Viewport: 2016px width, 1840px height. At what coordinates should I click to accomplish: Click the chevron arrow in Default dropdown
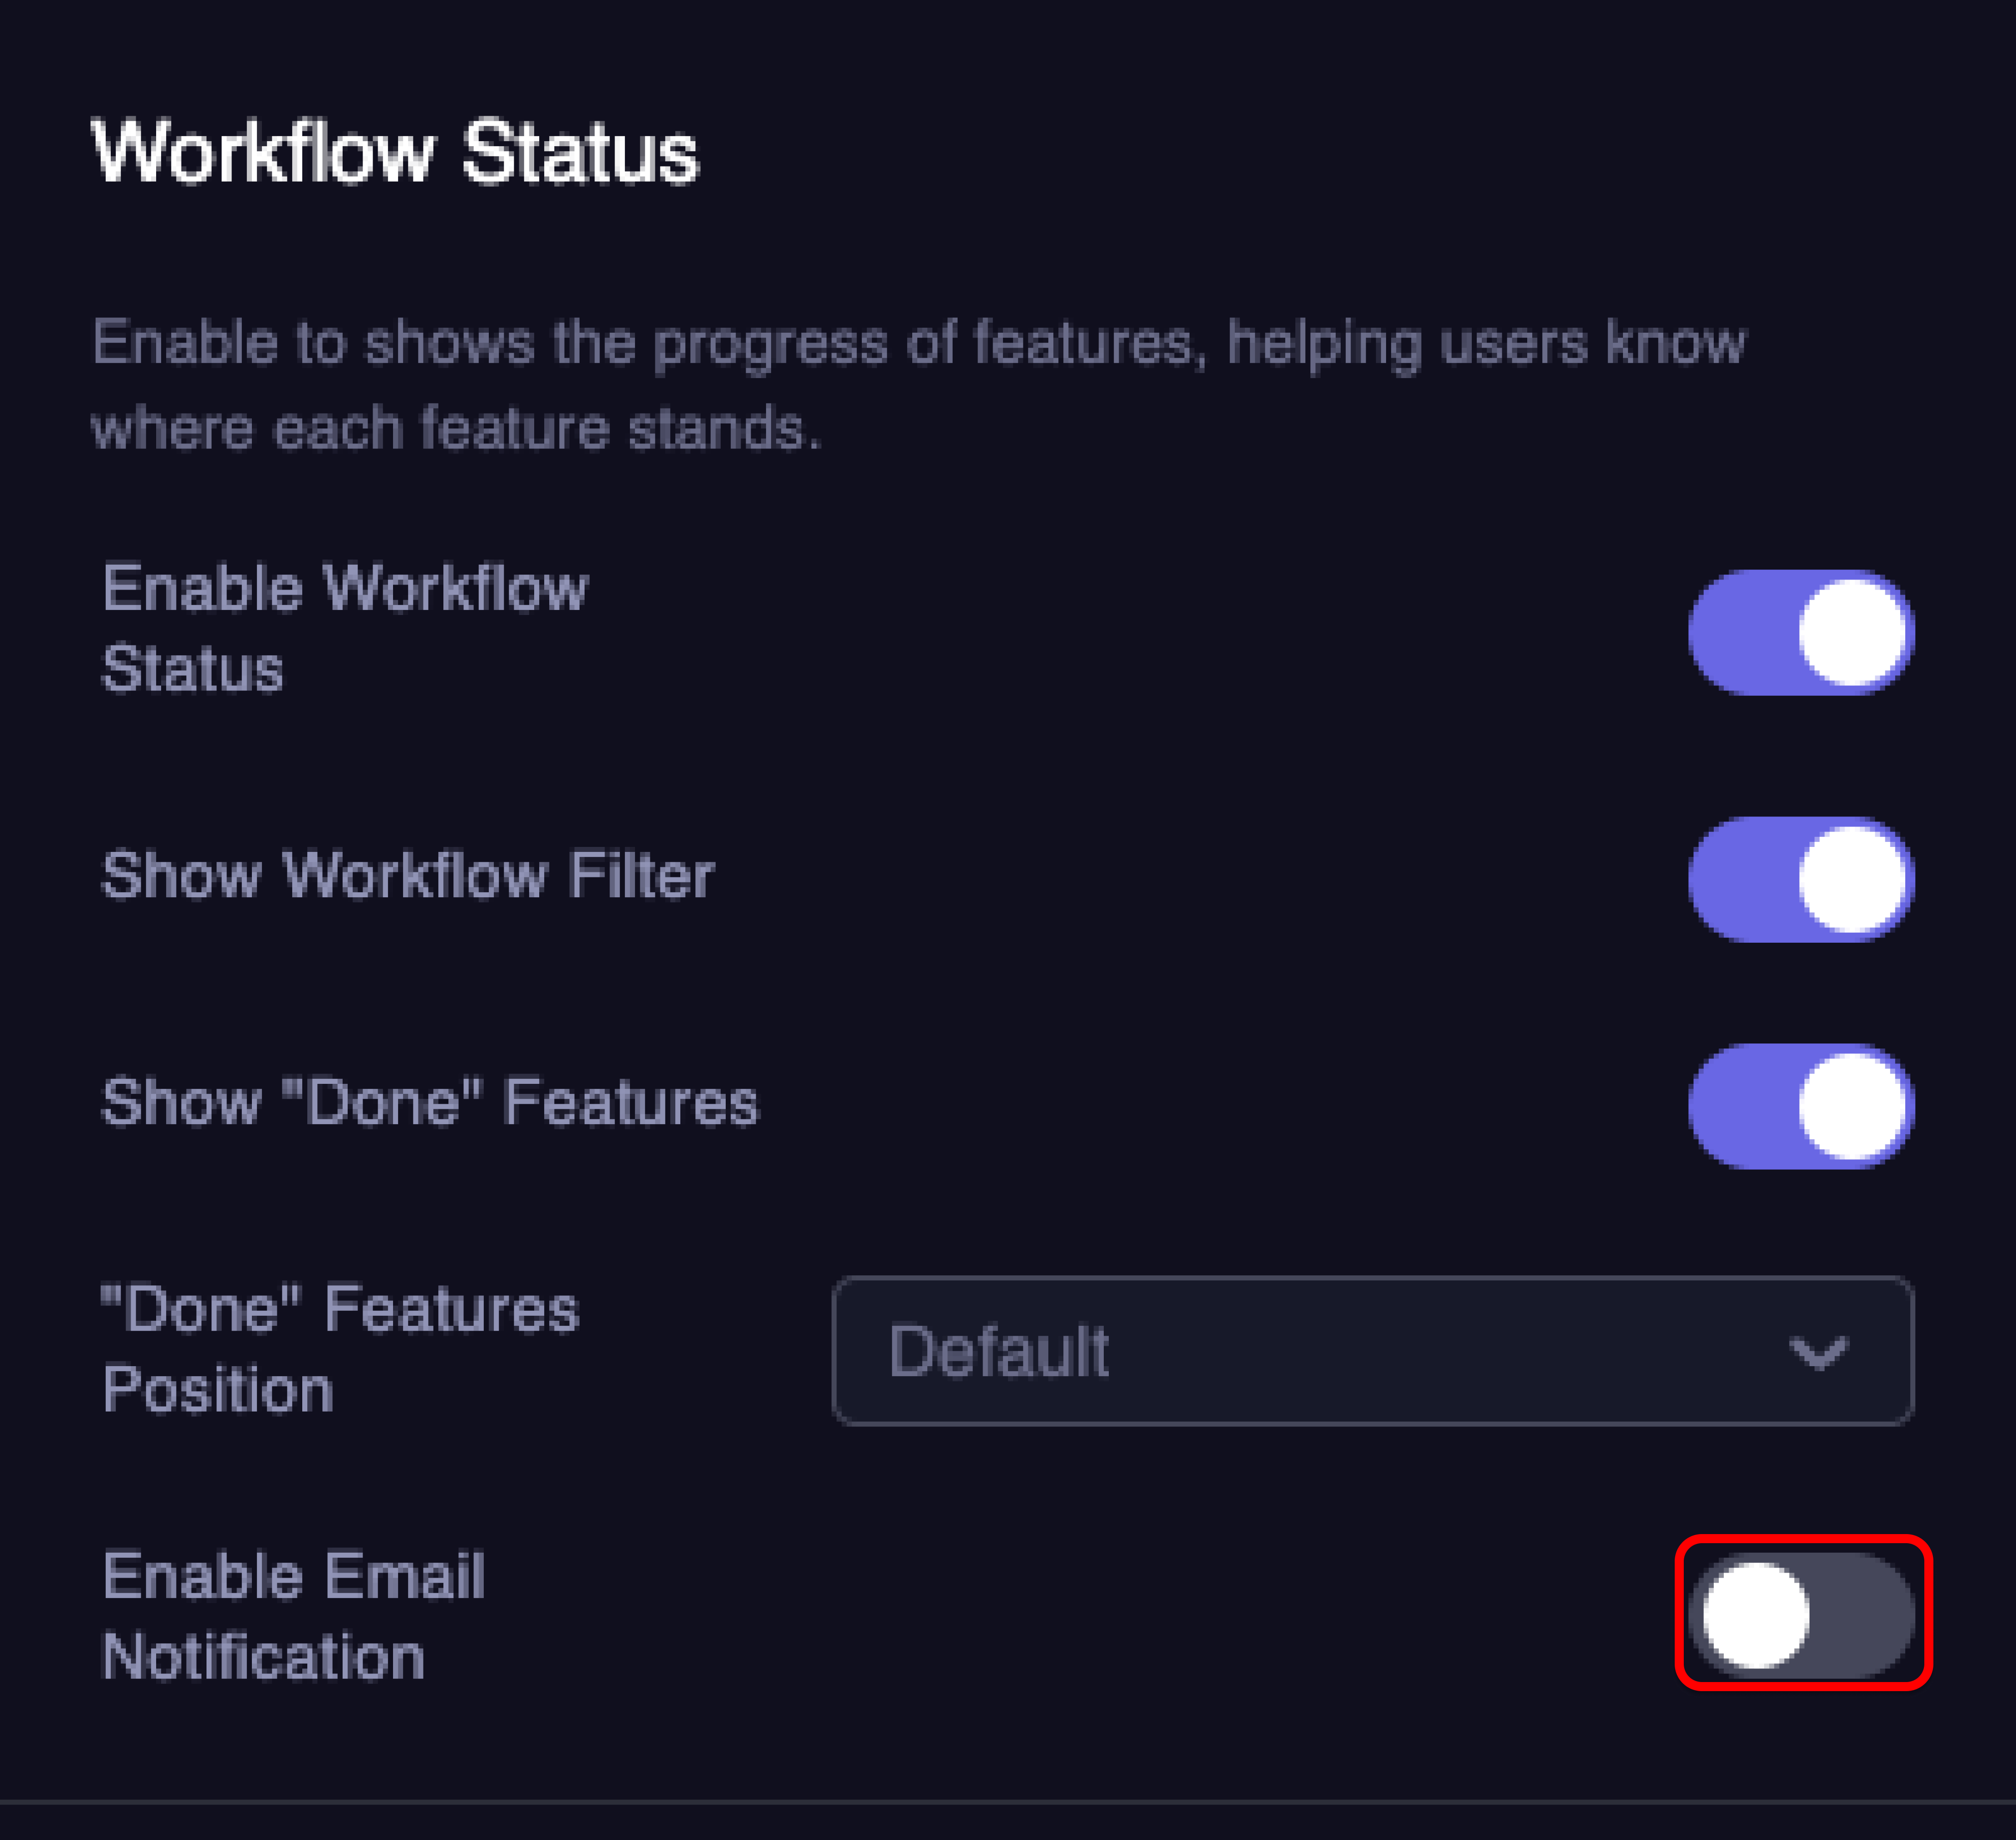coord(1817,1352)
